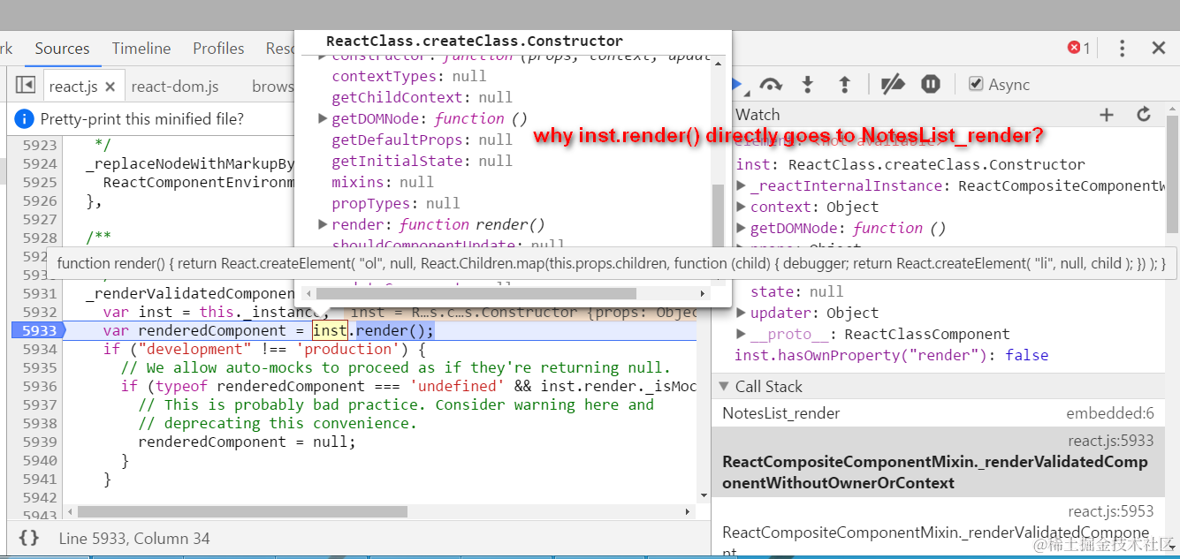This screenshot has height=559, width=1180.
Task: Expand getDOMNode entry in Watch panel
Action: click(742, 228)
